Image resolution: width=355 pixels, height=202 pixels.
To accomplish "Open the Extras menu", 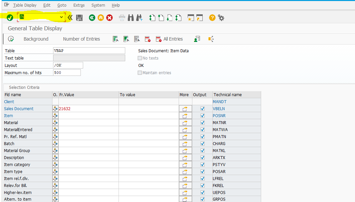I will [79, 5].
